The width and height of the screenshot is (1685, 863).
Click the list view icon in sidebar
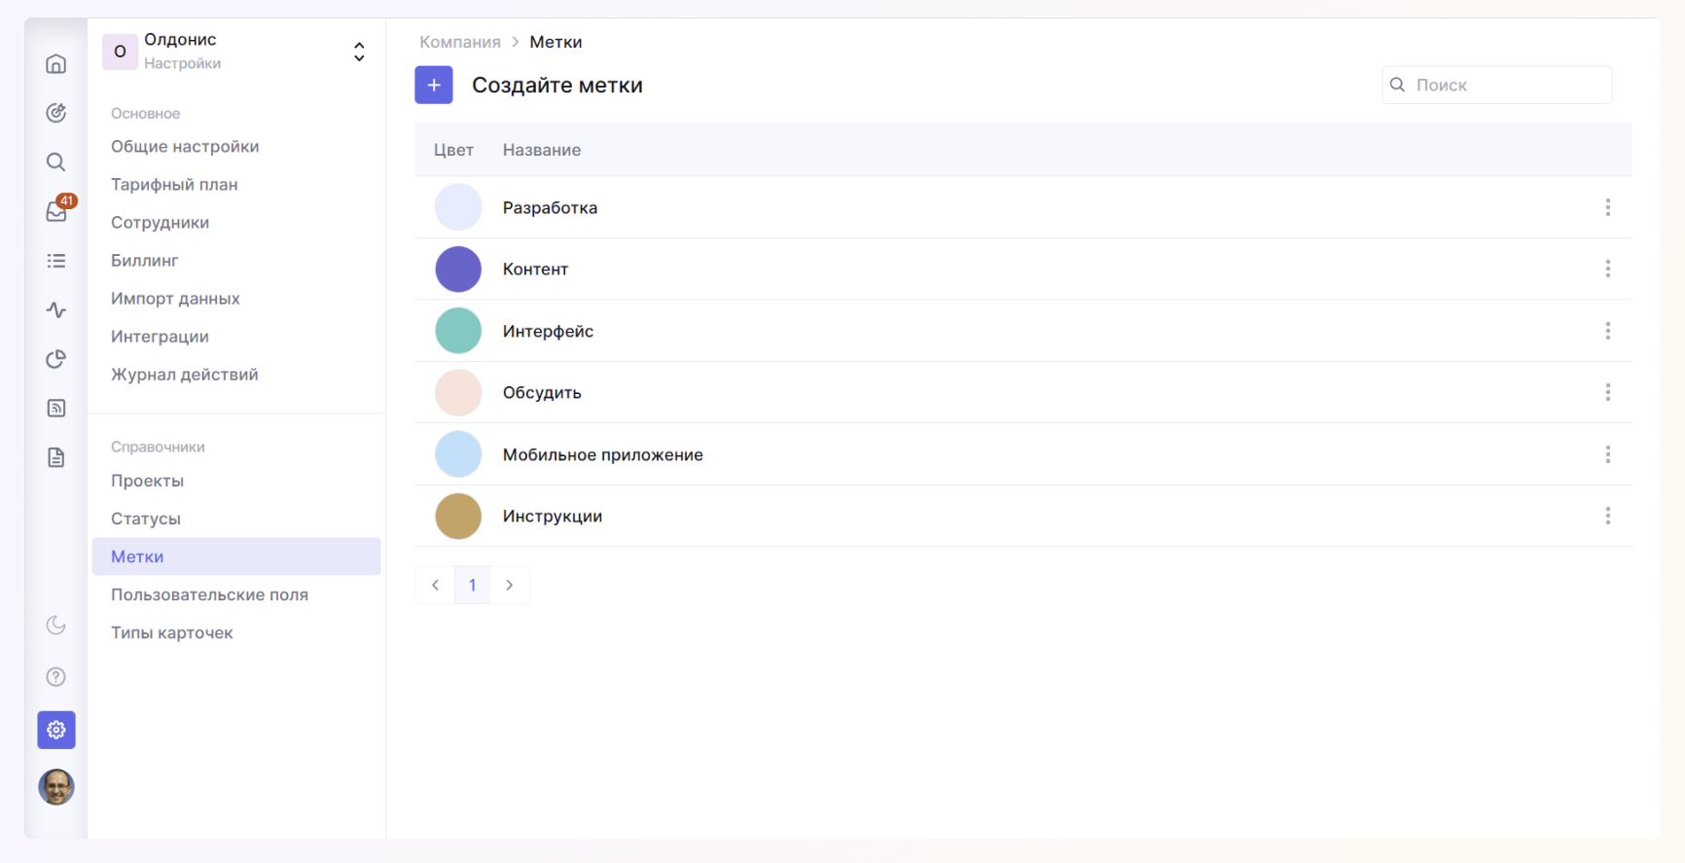point(56,261)
